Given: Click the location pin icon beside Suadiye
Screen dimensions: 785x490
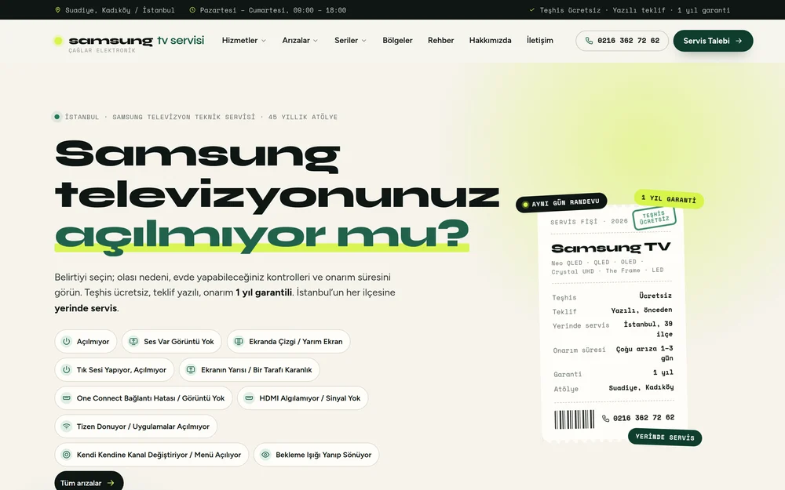Looking at the screenshot, I should [57, 10].
